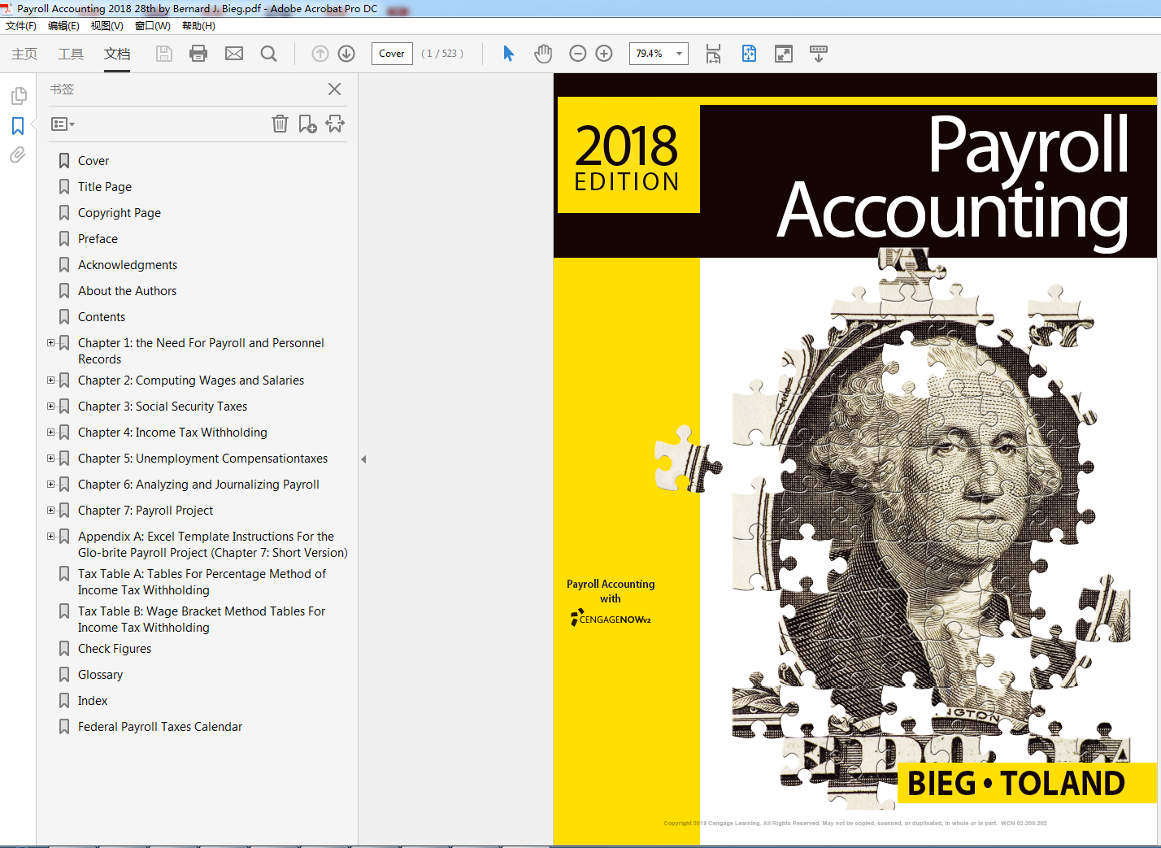Click the 书签 panel title
Image resolution: width=1161 pixels, height=848 pixels.
(x=62, y=89)
